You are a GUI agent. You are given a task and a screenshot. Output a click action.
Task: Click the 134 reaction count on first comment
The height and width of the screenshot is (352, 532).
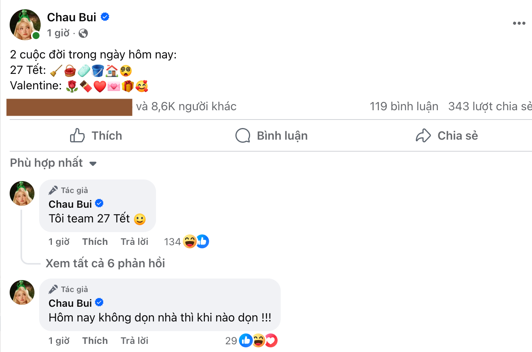pyautogui.click(x=172, y=241)
